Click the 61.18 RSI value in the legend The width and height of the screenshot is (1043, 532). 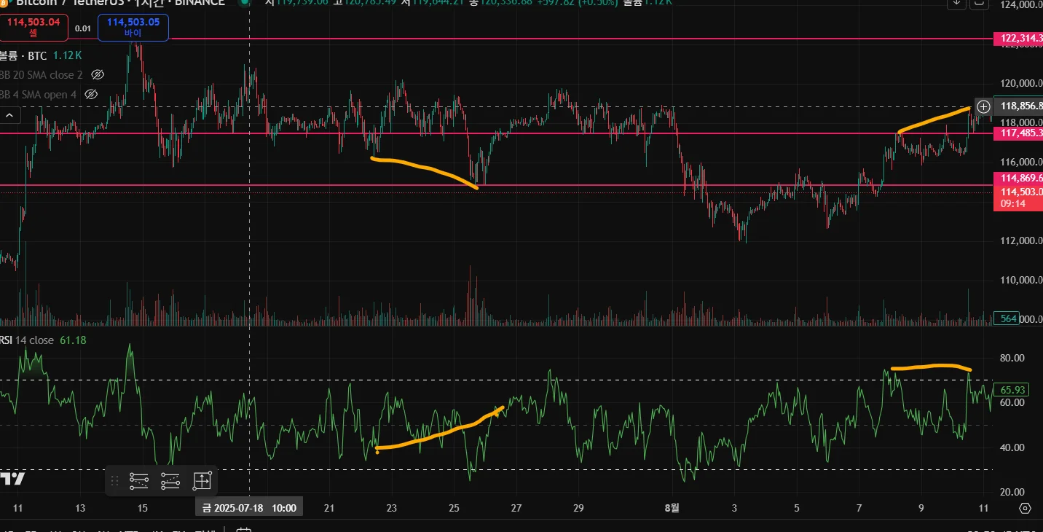click(73, 340)
